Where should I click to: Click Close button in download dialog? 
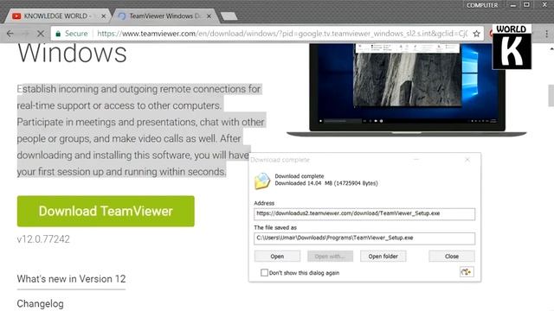[x=452, y=257]
